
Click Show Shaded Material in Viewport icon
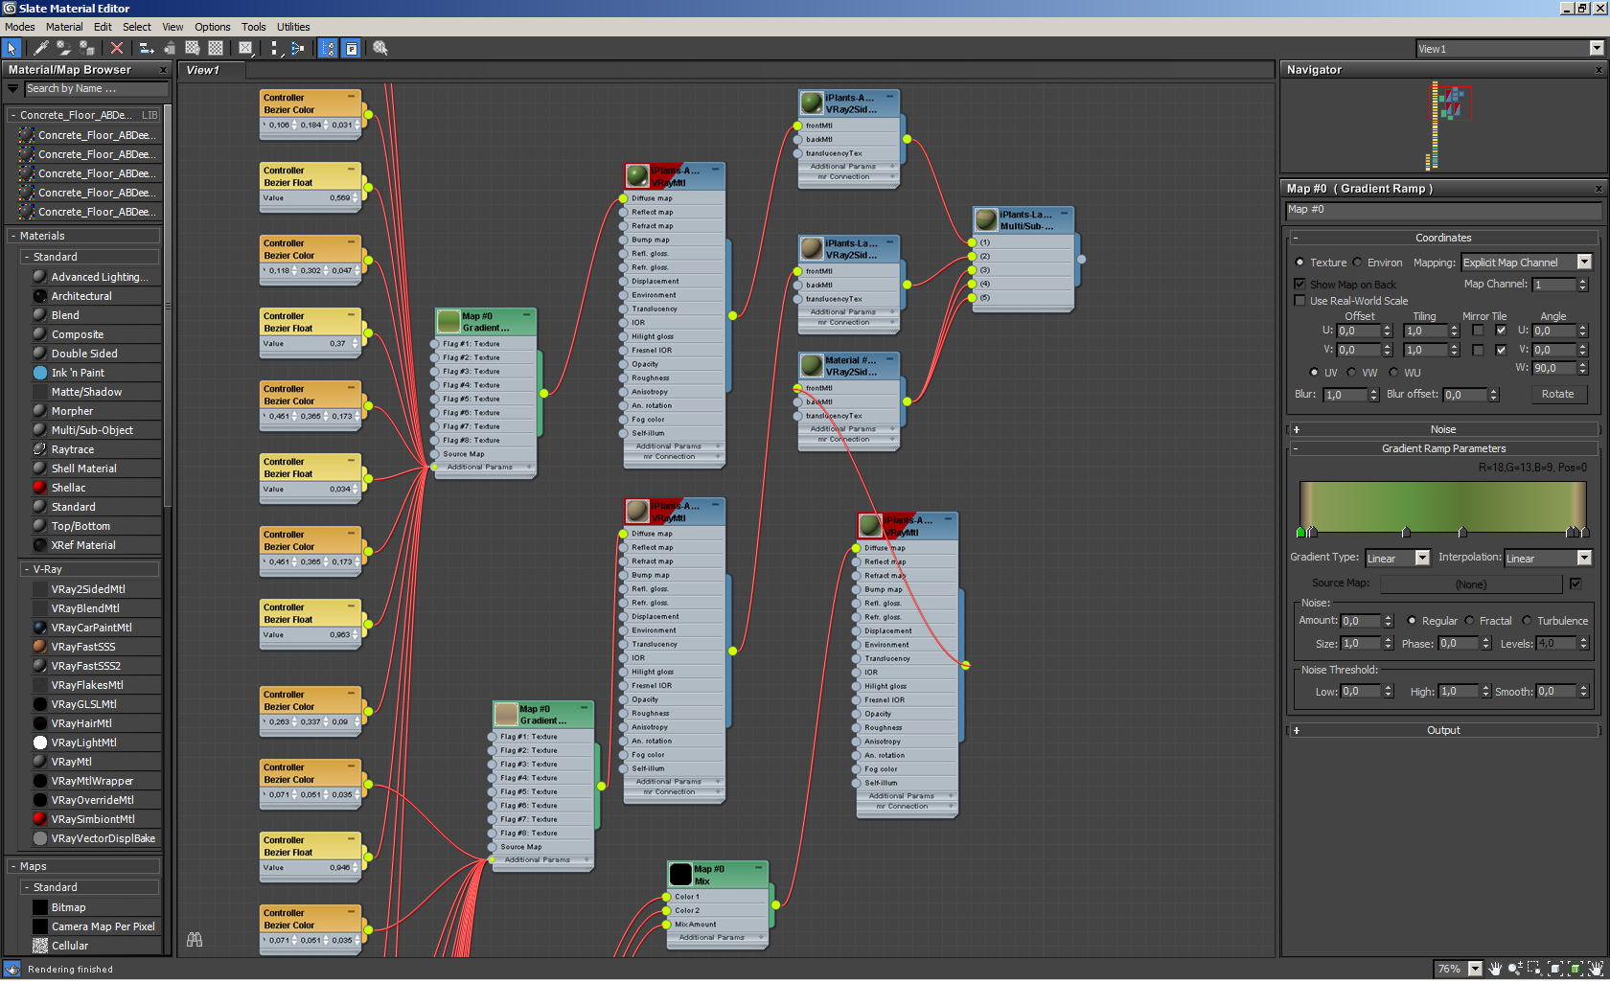coord(193,48)
